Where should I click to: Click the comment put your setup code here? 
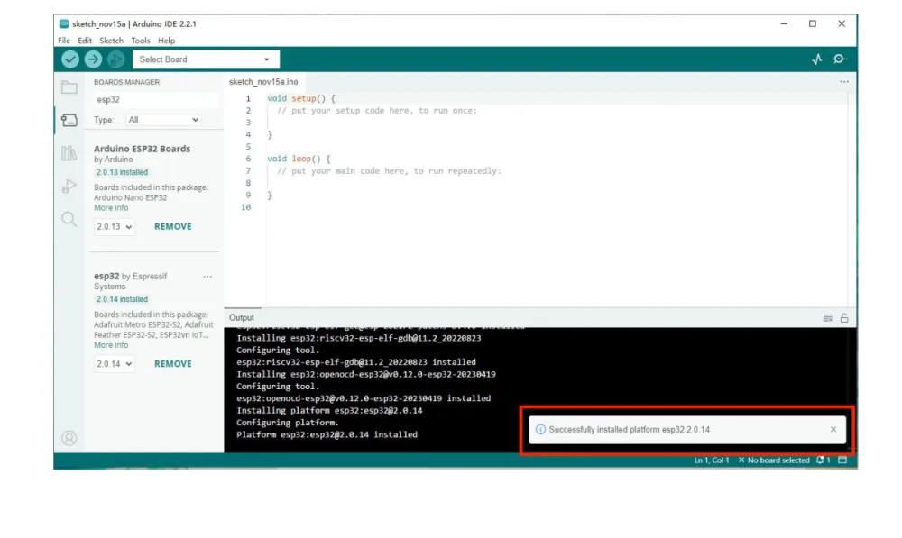pyautogui.click(x=377, y=111)
